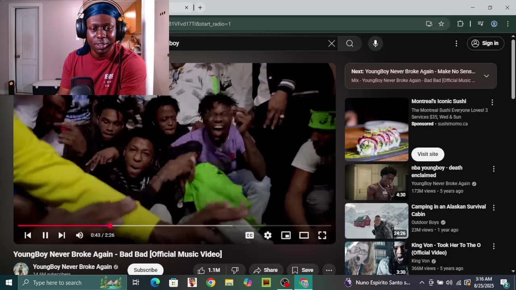
Task: Open options for death enclaimed video
Action: click(493, 169)
